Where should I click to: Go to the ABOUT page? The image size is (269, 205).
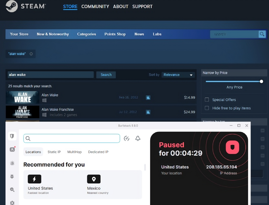tap(121, 7)
